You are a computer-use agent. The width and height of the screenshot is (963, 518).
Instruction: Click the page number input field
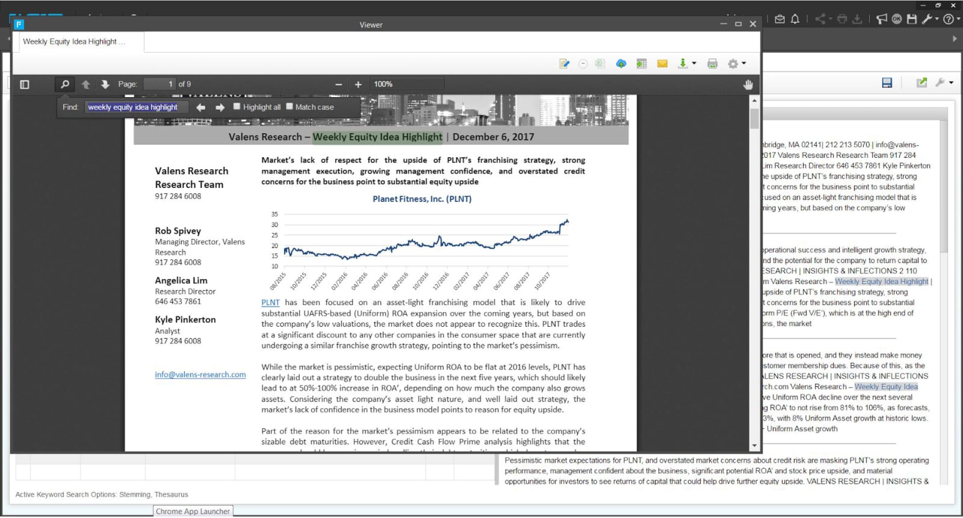point(159,84)
